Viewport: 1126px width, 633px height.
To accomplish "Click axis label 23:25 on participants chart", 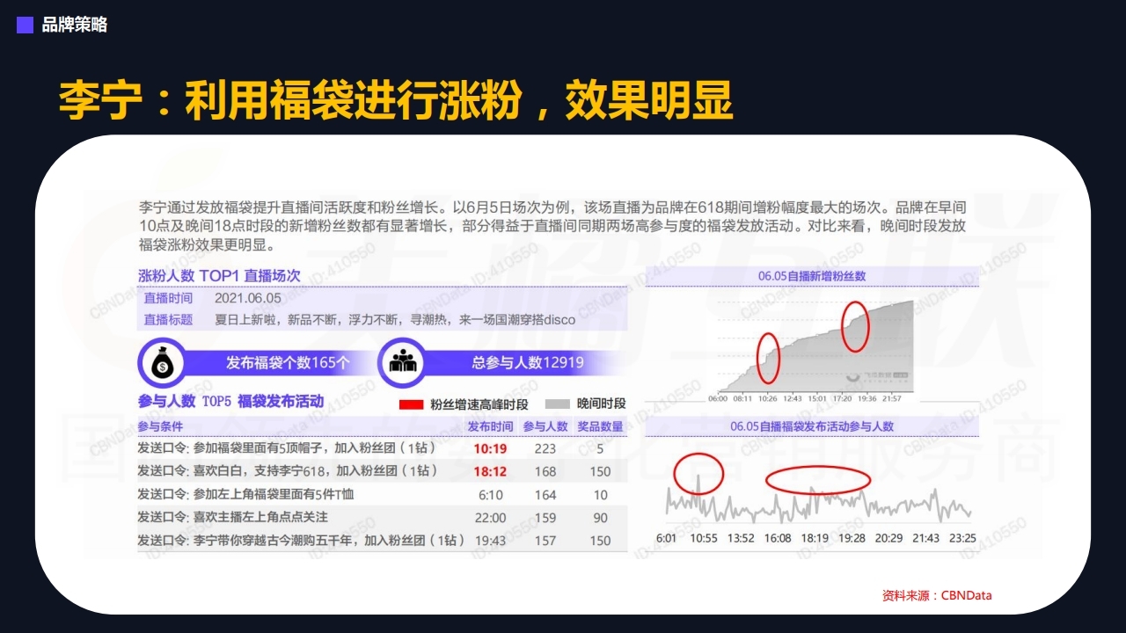I will coord(963,538).
